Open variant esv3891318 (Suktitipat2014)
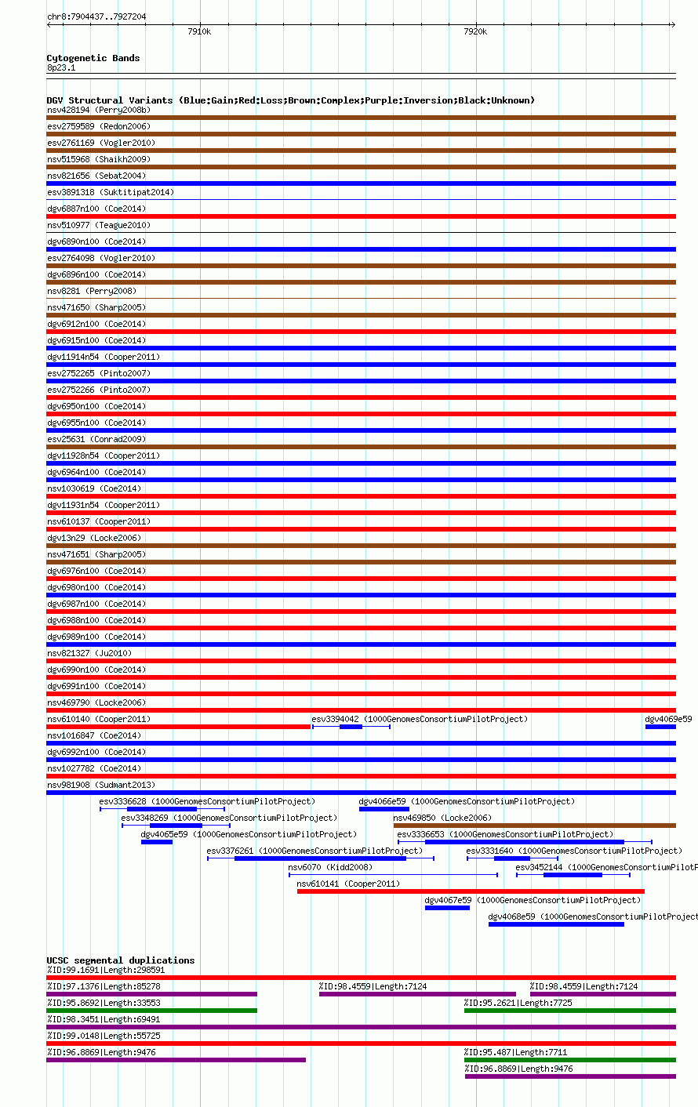Viewport: 698px width, 1107px height. [x=111, y=192]
